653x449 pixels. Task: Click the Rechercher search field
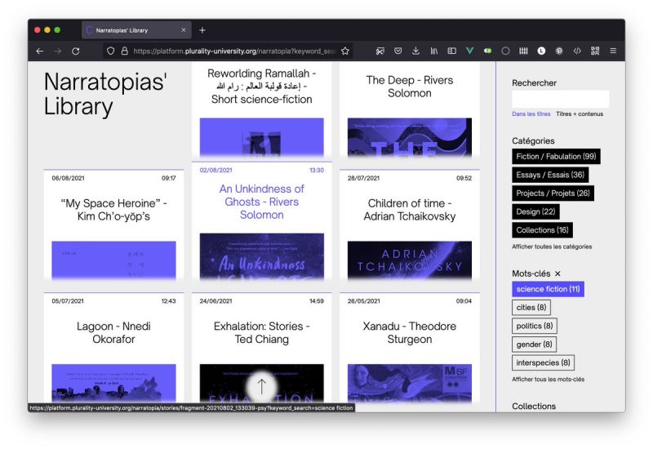[x=560, y=99]
